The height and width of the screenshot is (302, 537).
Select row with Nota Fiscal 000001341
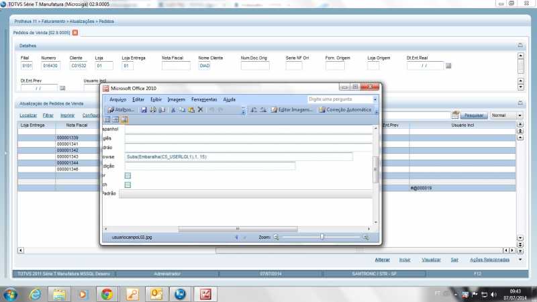tap(58, 144)
